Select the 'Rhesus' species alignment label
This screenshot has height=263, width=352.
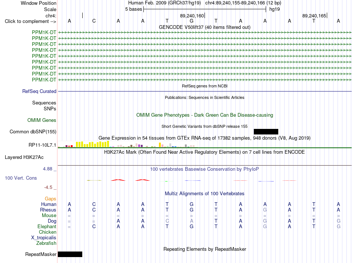coord(48,210)
